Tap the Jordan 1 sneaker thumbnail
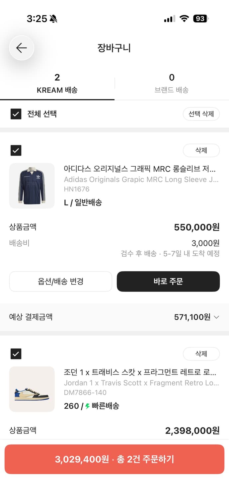The height and width of the screenshot is (498, 229). click(32, 389)
